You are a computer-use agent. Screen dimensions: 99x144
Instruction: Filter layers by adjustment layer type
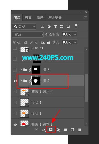tap(49, 27)
